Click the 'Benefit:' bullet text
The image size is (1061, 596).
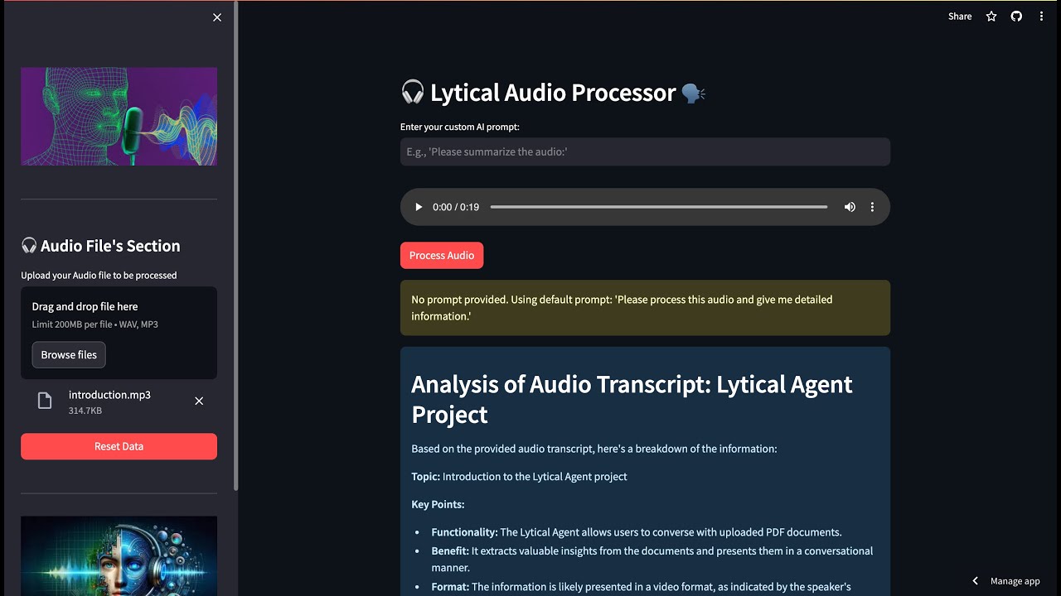[x=652, y=559]
